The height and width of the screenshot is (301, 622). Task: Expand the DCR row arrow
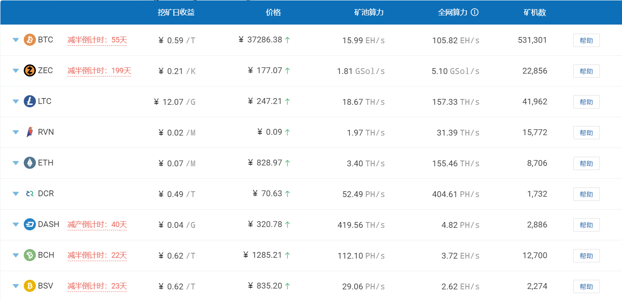tap(16, 194)
